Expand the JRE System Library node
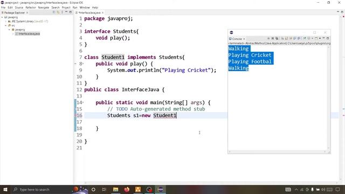 click(x=6, y=22)
